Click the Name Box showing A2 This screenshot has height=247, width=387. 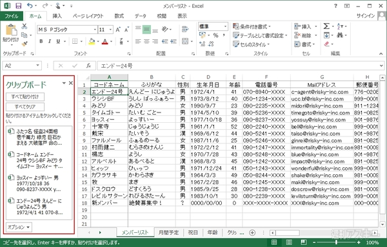tap(21, 66)
